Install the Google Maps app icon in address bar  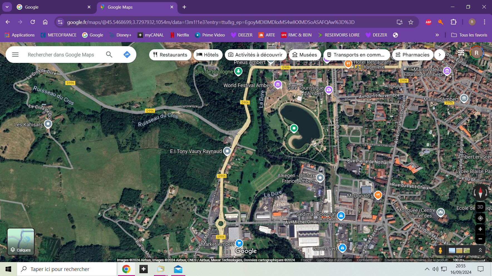(x=400, y=22)
